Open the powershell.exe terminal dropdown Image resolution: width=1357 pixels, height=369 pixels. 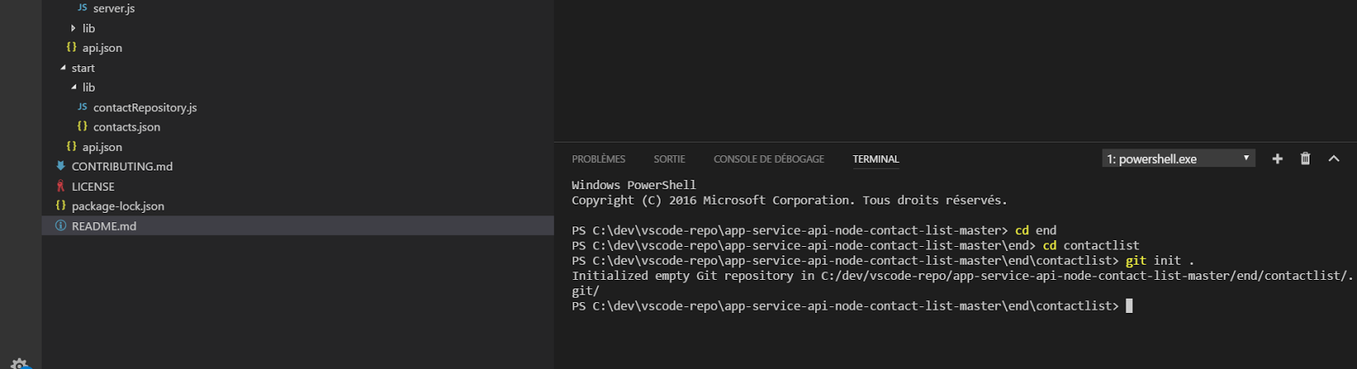click(1178, 159)
